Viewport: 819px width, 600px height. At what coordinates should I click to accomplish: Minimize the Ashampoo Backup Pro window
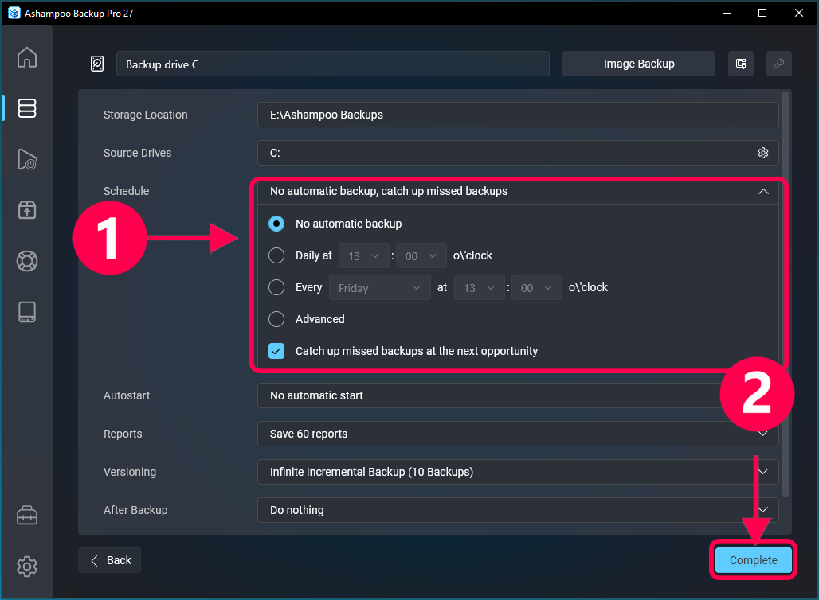[x=726, y=13]
